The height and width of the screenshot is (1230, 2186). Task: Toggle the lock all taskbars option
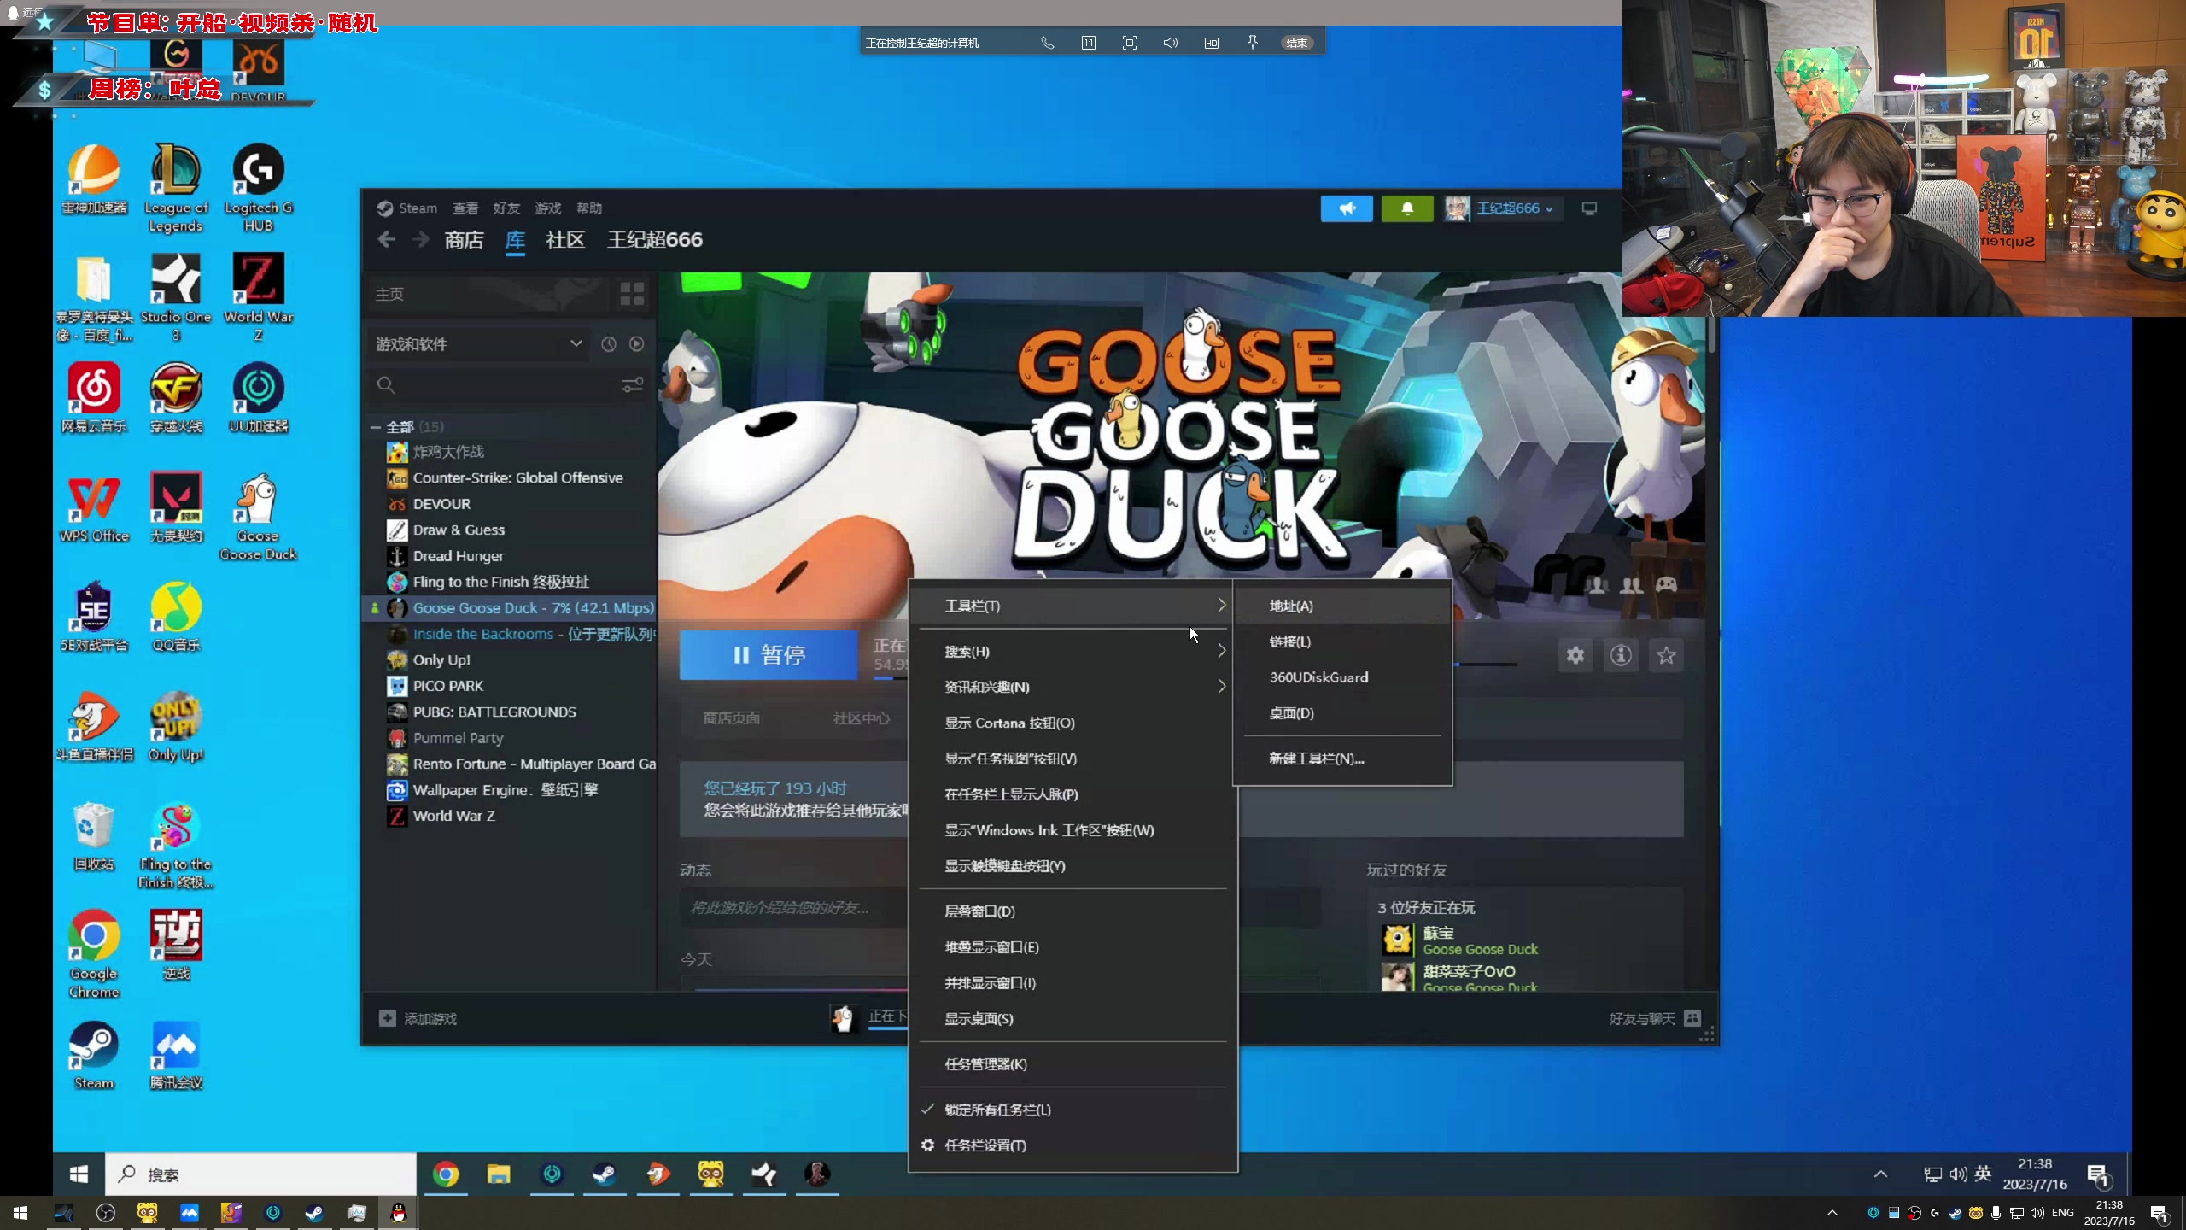[997, 1110]
